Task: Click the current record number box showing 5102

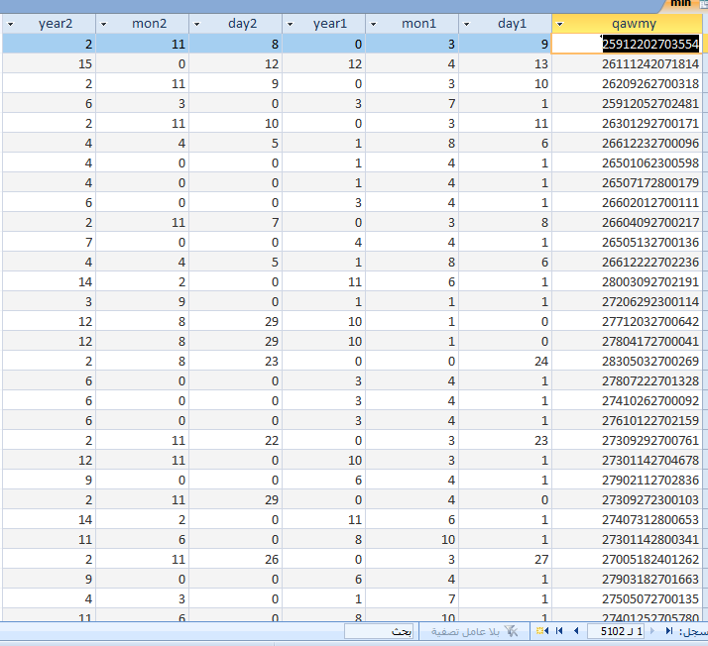Action: tap(616, 631)
